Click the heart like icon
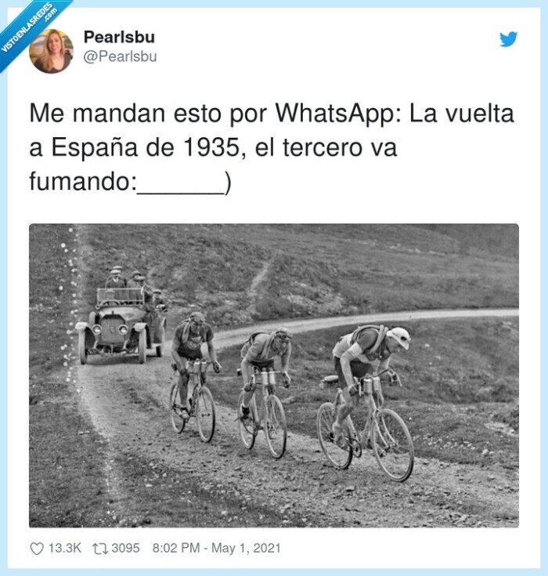The image size is (548, 576). [x=37, y=549]
